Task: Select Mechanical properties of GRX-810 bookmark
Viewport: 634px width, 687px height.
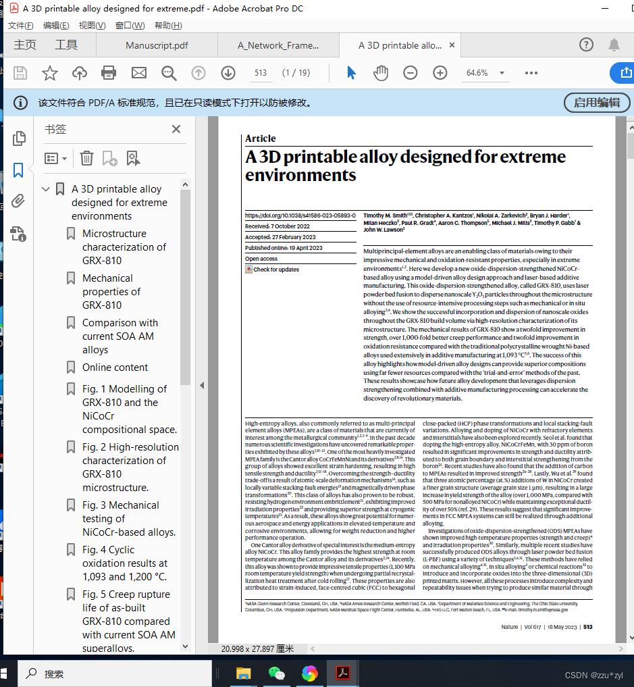Action: point(111,291)
